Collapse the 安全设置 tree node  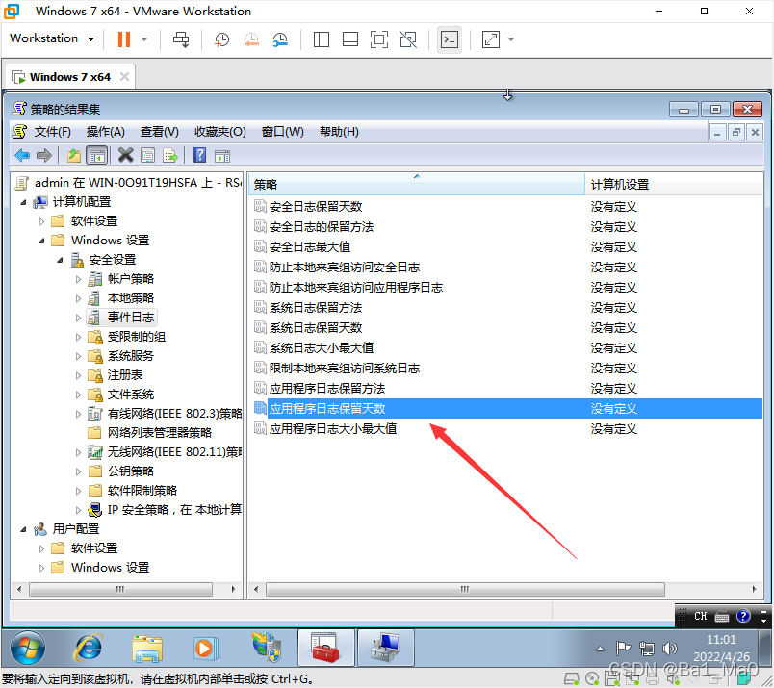(x=60, y=260)
